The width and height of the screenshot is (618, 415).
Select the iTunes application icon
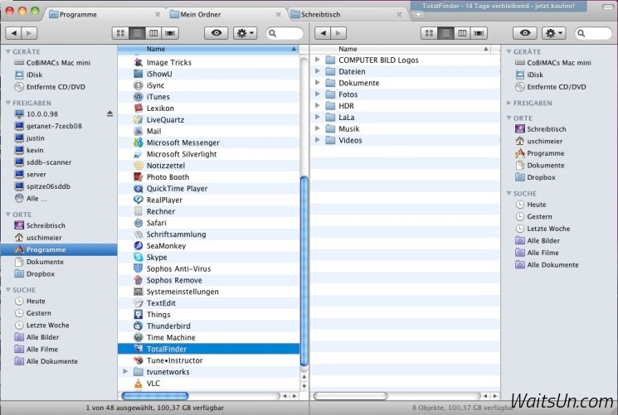pos(139,97)
